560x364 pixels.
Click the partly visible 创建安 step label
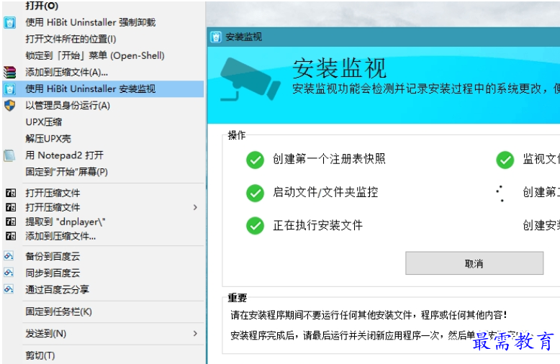tap(541, 225)
